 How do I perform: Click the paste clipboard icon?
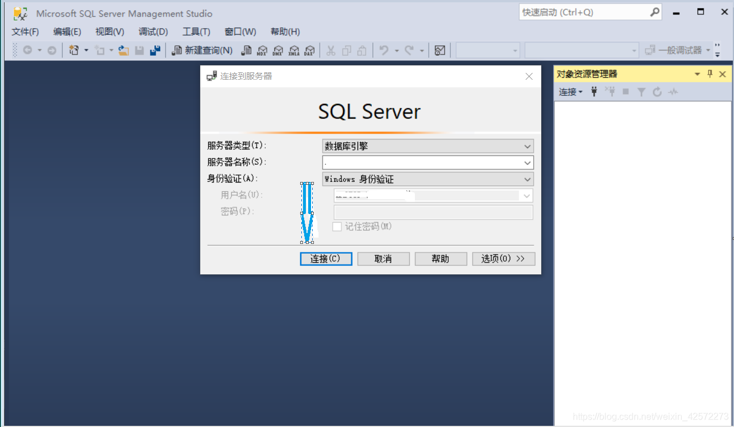click(362, 51)
